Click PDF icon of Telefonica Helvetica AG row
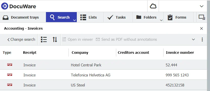The width and height of the screenshot is (210, 91). (10, 75)
